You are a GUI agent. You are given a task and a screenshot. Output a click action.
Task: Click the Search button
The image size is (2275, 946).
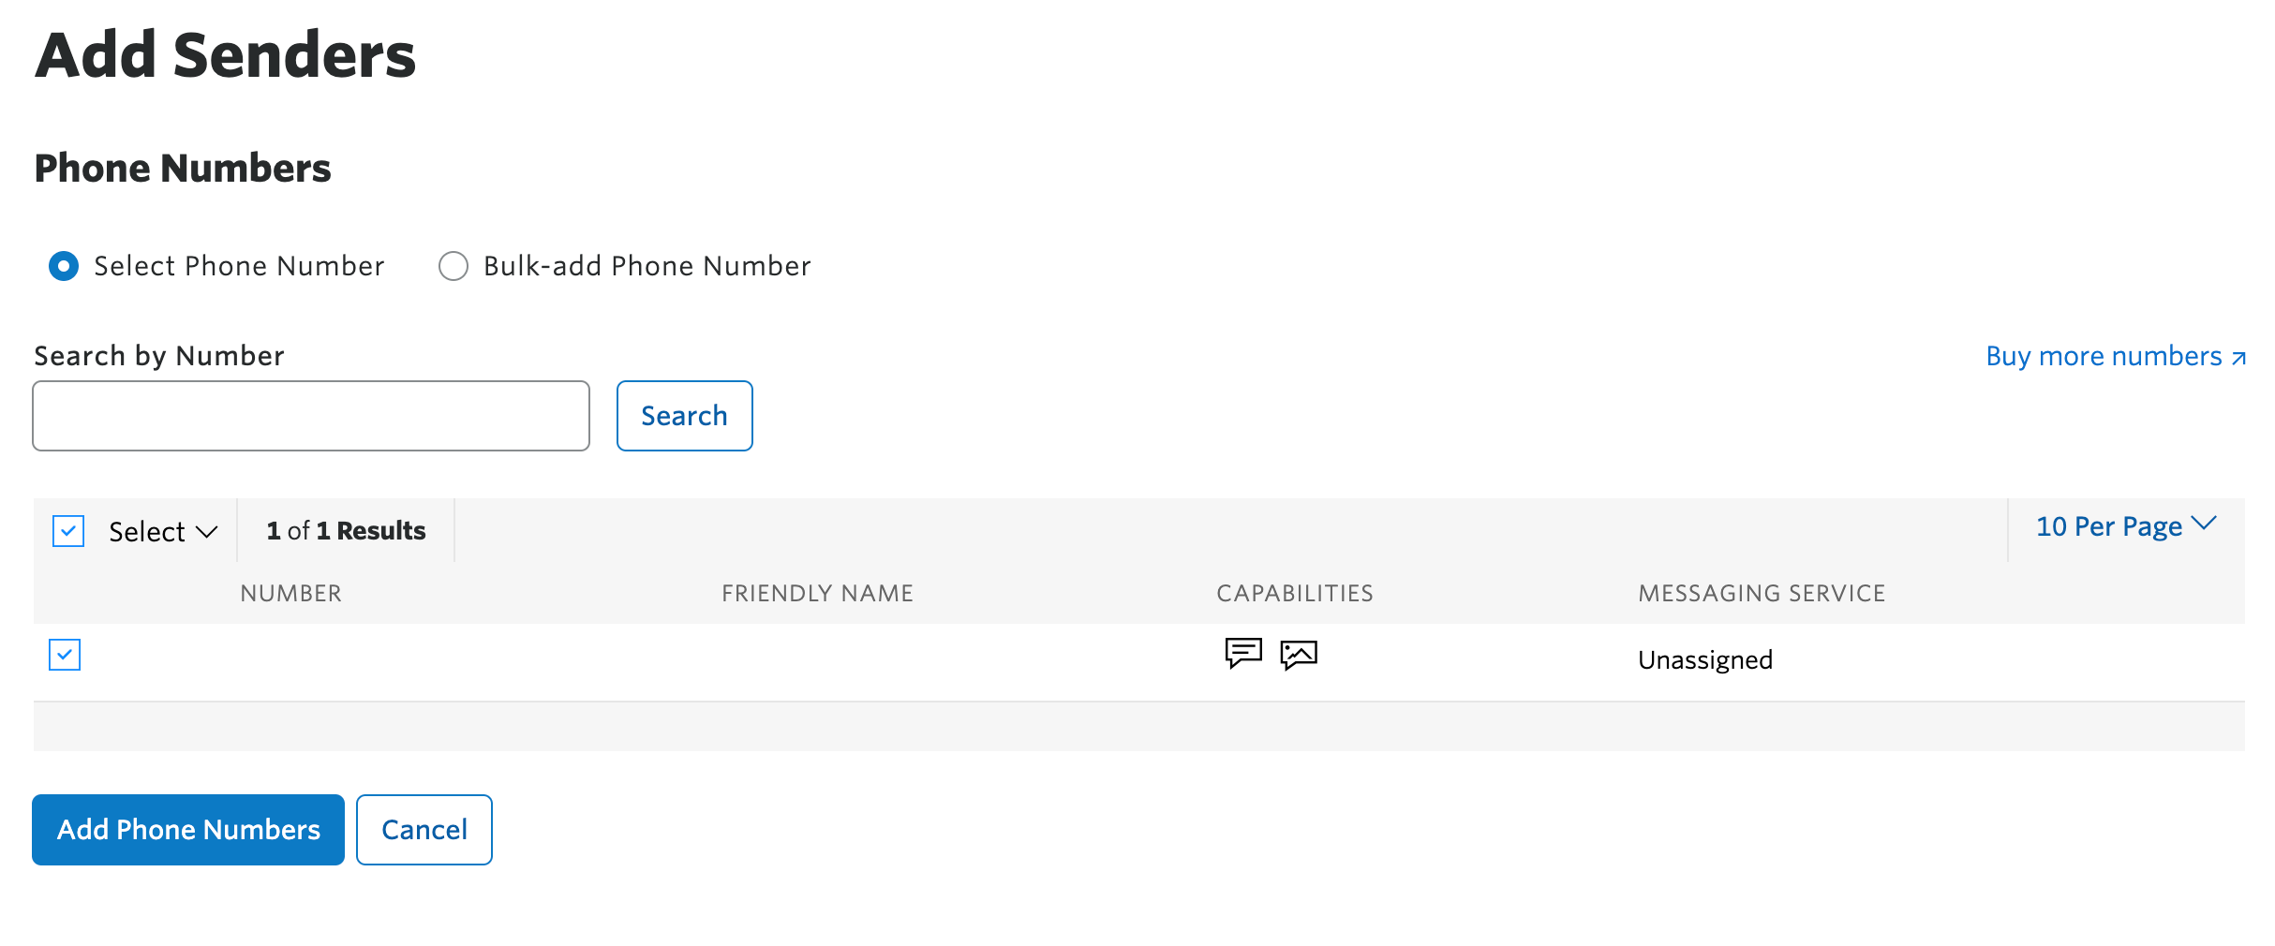[684, 415]
